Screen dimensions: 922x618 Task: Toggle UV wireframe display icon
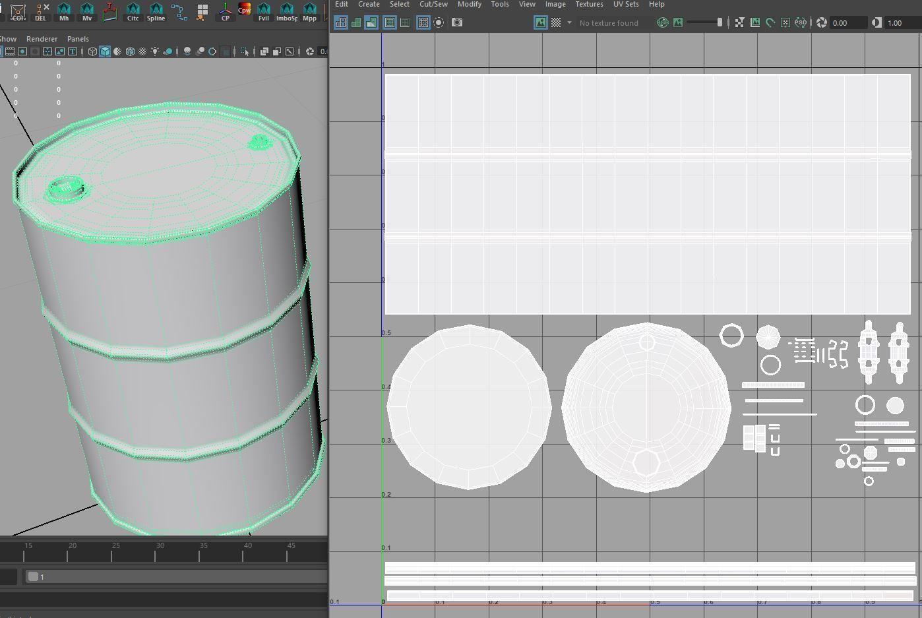tap(341, 22)
